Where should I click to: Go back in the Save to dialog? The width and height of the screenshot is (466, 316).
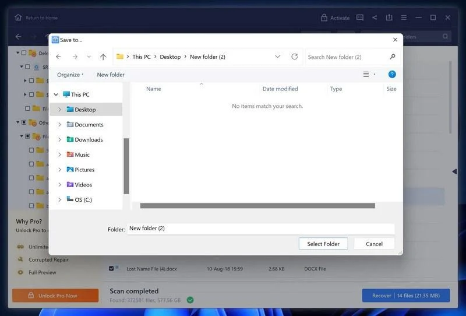tap(59, 57)
